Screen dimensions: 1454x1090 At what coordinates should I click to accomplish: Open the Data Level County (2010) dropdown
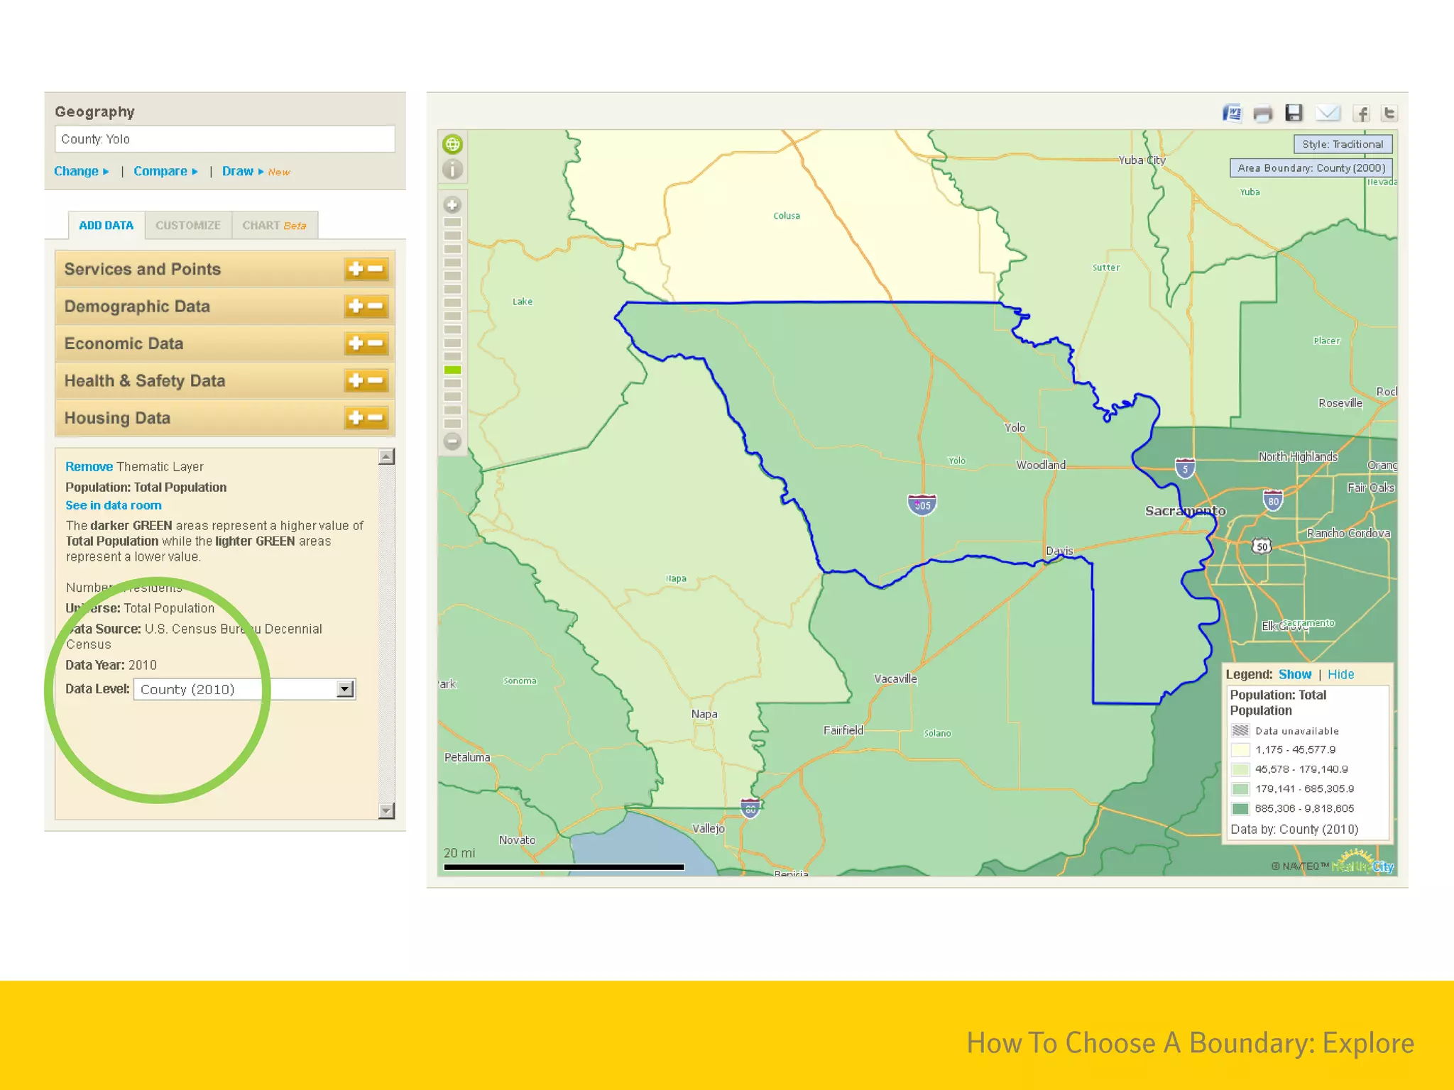(344, 689)
